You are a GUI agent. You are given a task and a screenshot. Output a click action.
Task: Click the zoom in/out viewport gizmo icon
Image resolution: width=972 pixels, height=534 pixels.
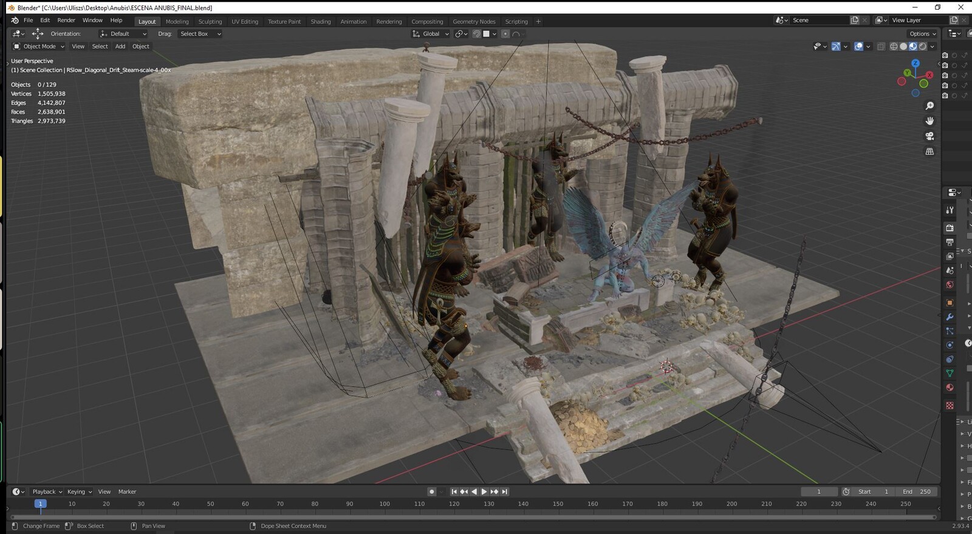(929, 106)
